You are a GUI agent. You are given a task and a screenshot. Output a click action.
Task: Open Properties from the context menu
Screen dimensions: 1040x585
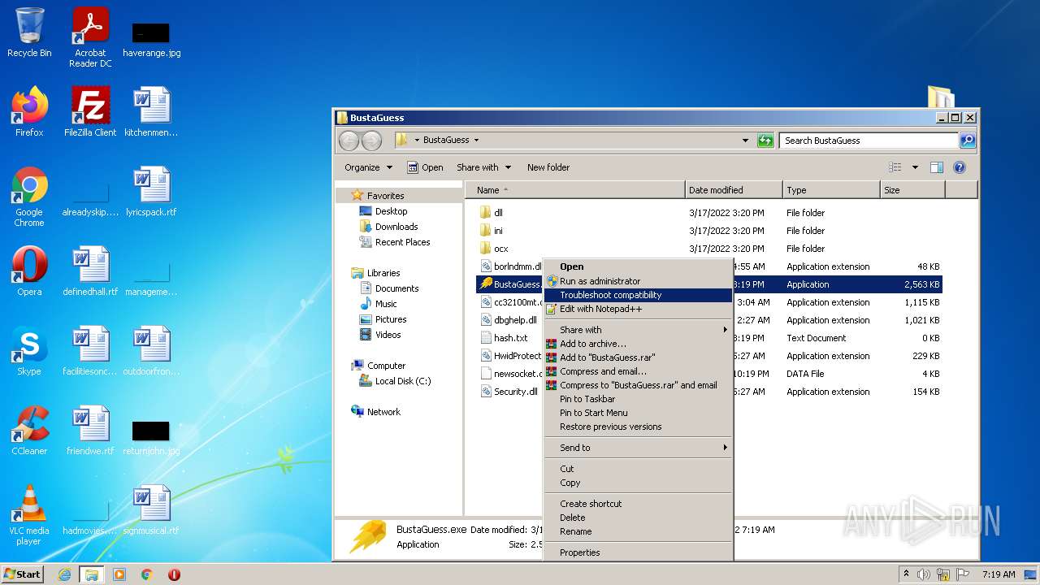click(x=638, y=552)
